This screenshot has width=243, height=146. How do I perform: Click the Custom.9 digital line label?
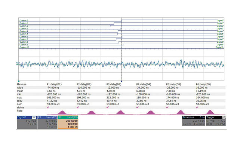point(24,45)
